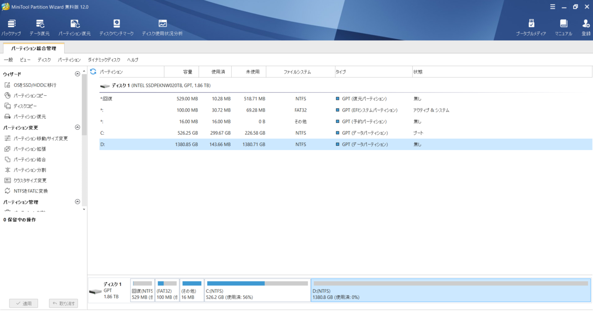
Task: Select the パーティション総合管理 tab
Action: click(x=34, y=48)
